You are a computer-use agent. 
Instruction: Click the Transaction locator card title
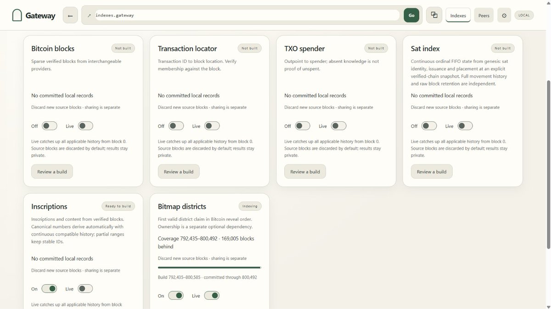click(187, 48)
